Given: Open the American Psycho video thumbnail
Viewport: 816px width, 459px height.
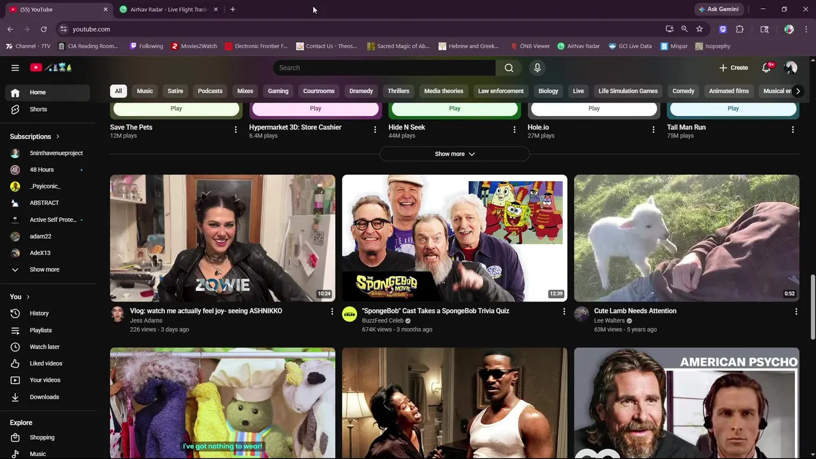Looking at the screenshot, I should pyautogui.click(x=687, y=403).
